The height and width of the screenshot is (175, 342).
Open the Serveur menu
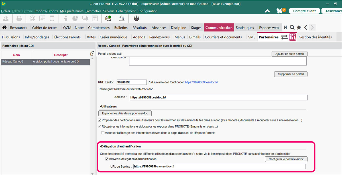click(x=109, y=11)
